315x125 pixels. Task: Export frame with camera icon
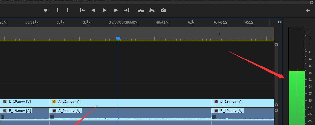click(x=163, y=10)
